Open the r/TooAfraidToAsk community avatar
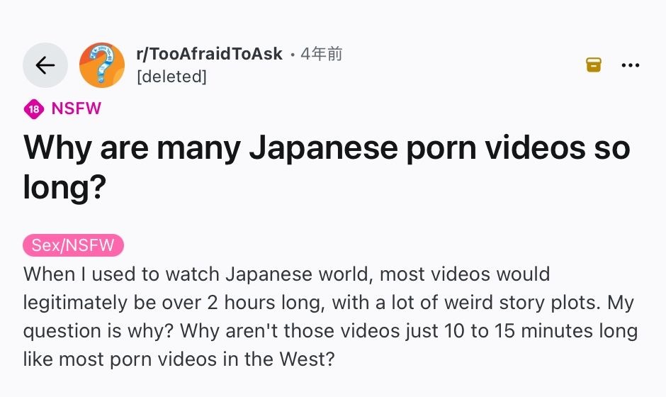 click(101, 65)
